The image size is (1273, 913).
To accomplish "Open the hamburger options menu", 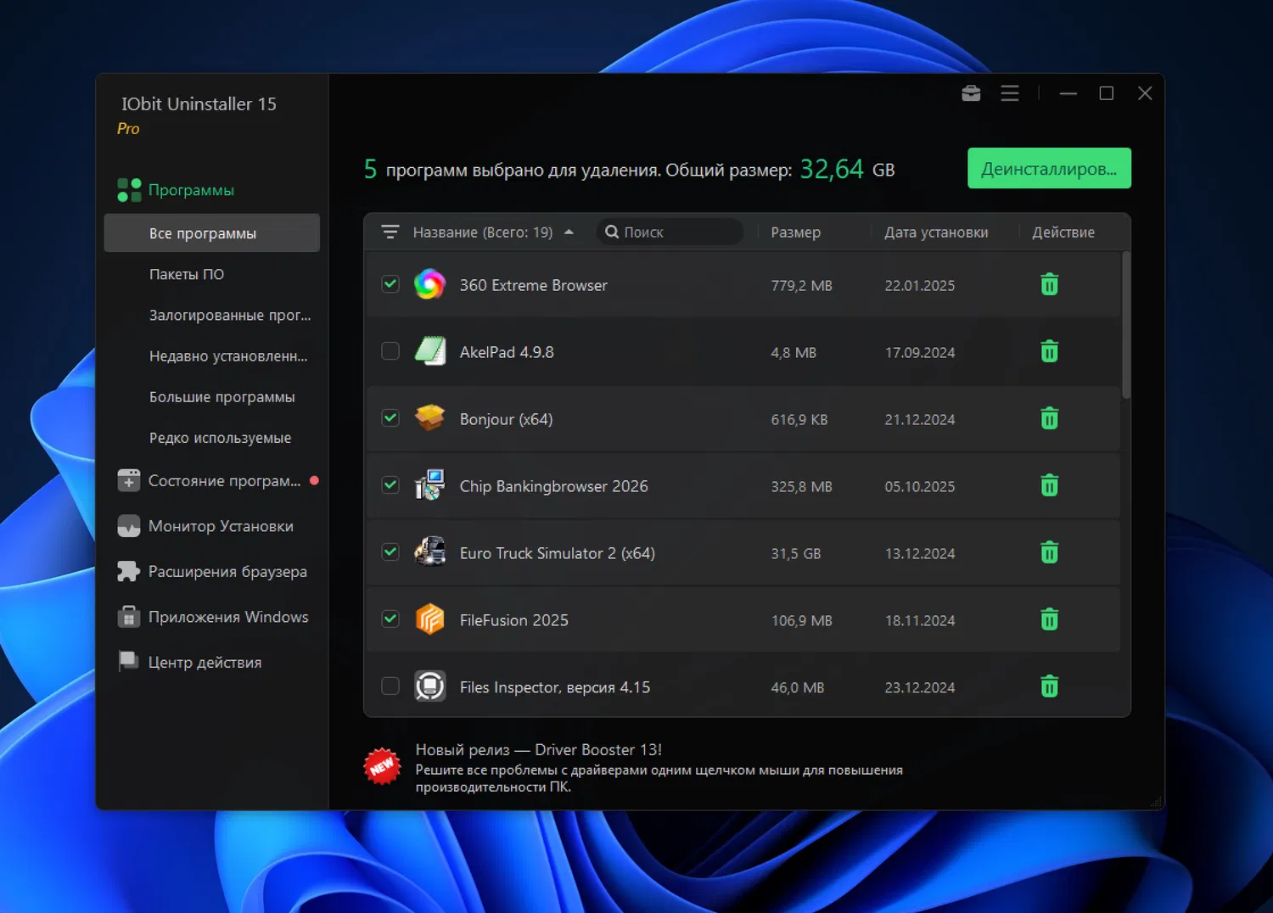I will coord(1010,93).
